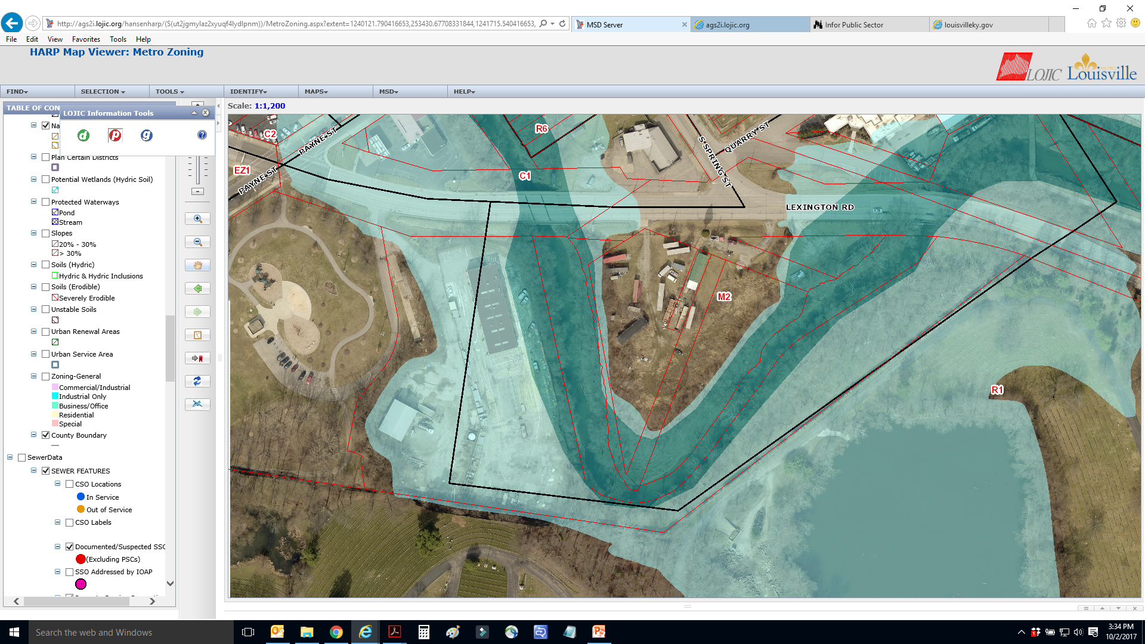Viewport: 1145px width, 644px height.
Task: Uncheck the County Boundary layer
Action: point(45,435)
